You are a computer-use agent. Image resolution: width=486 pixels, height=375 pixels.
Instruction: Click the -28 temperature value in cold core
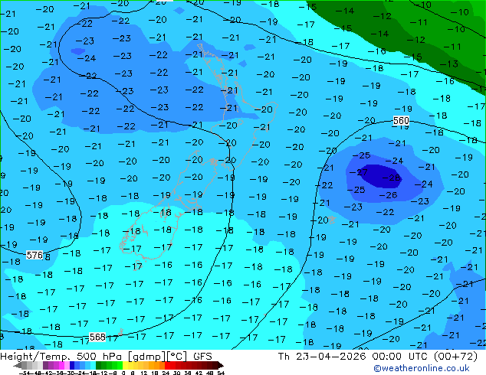(x=392, y=178)
